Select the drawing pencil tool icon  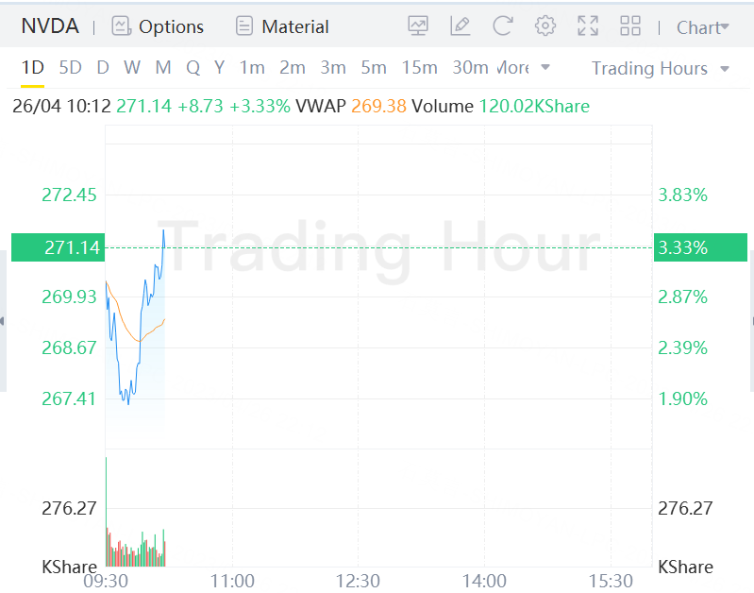(x=461, y=26)
